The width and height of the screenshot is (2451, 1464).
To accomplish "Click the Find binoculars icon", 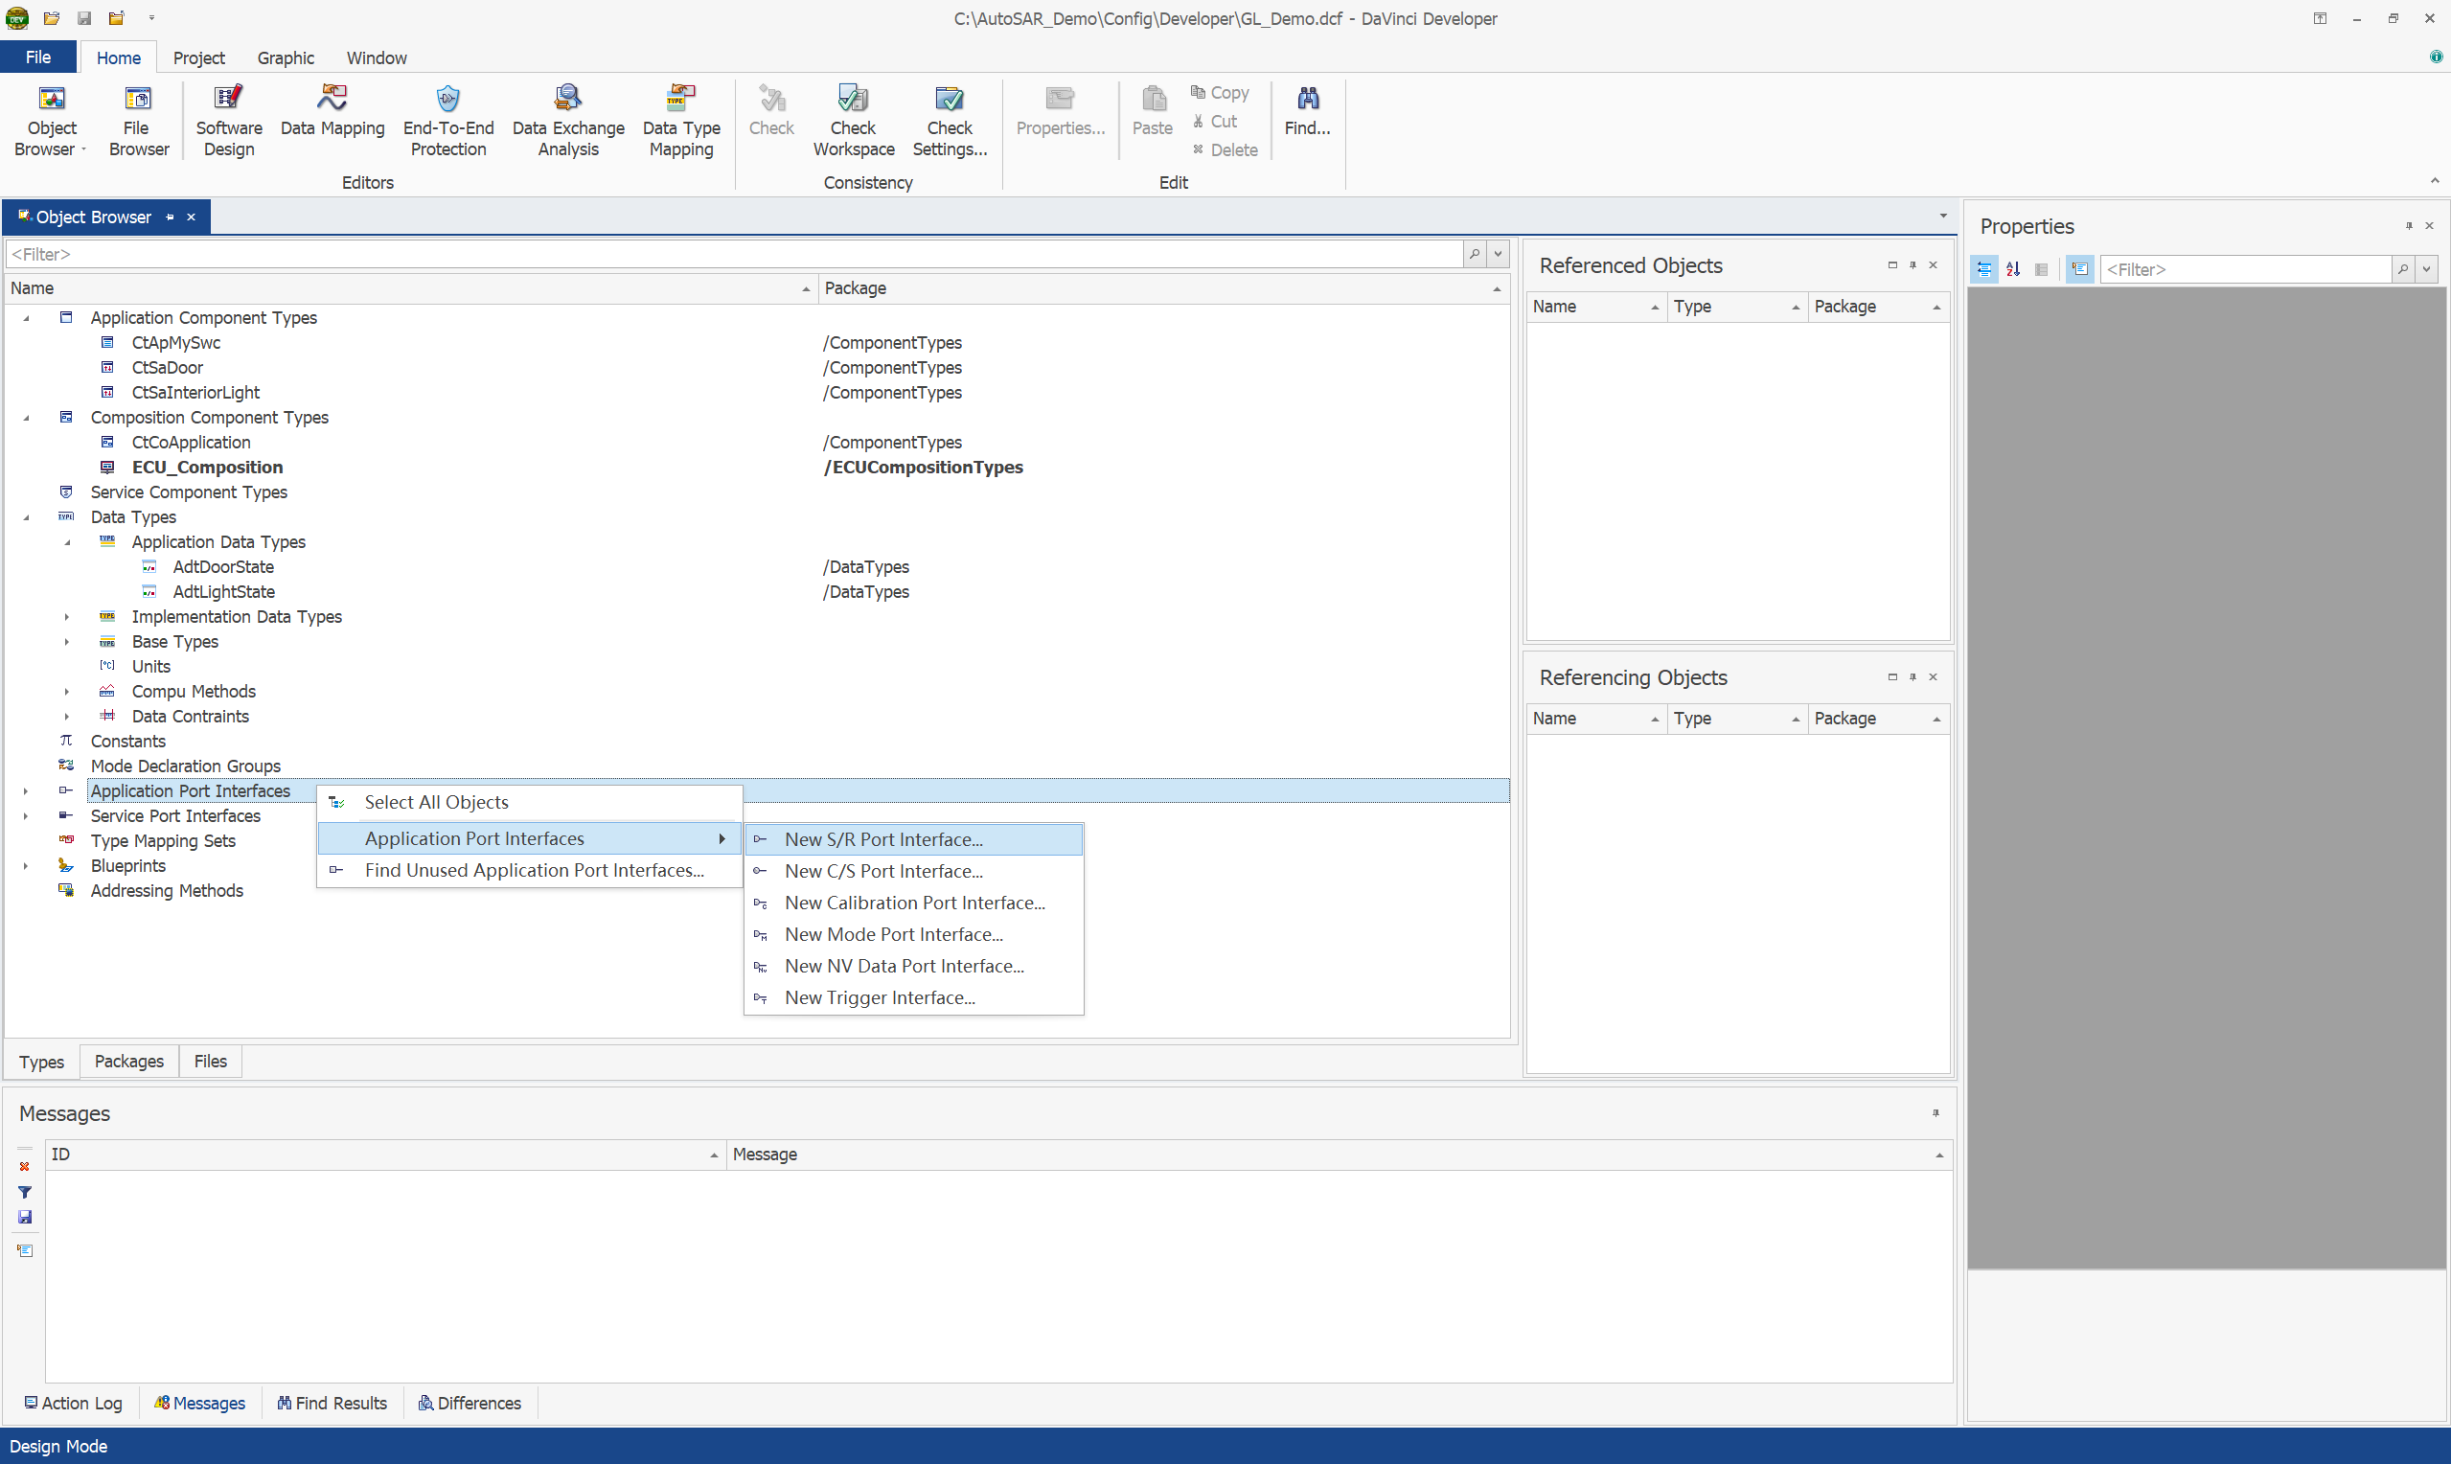I will 1307,99.
